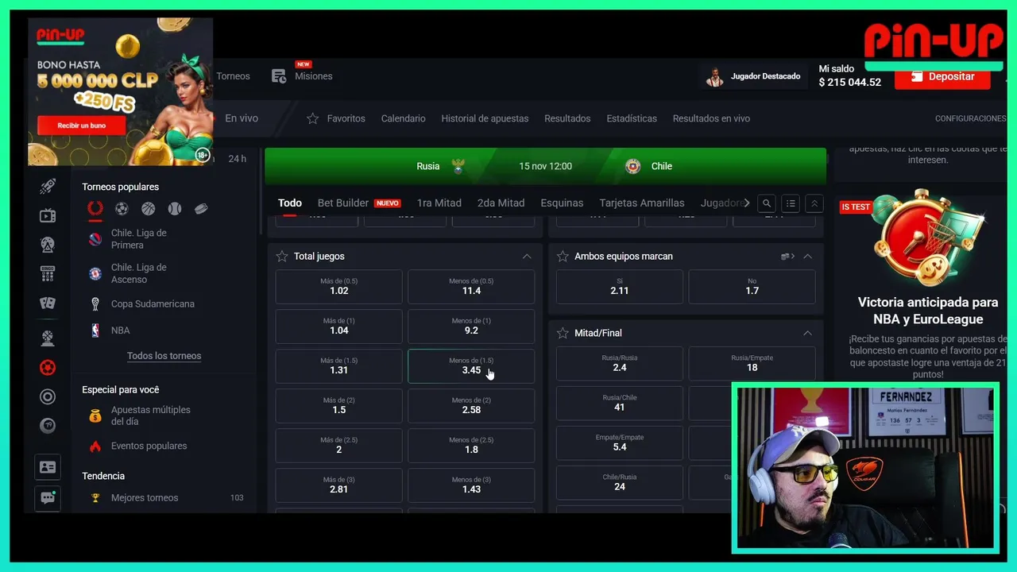Viewport: 1017px width, 572px height.
Task: Click Recibir un bono on the banner
Action: [82, 126]
